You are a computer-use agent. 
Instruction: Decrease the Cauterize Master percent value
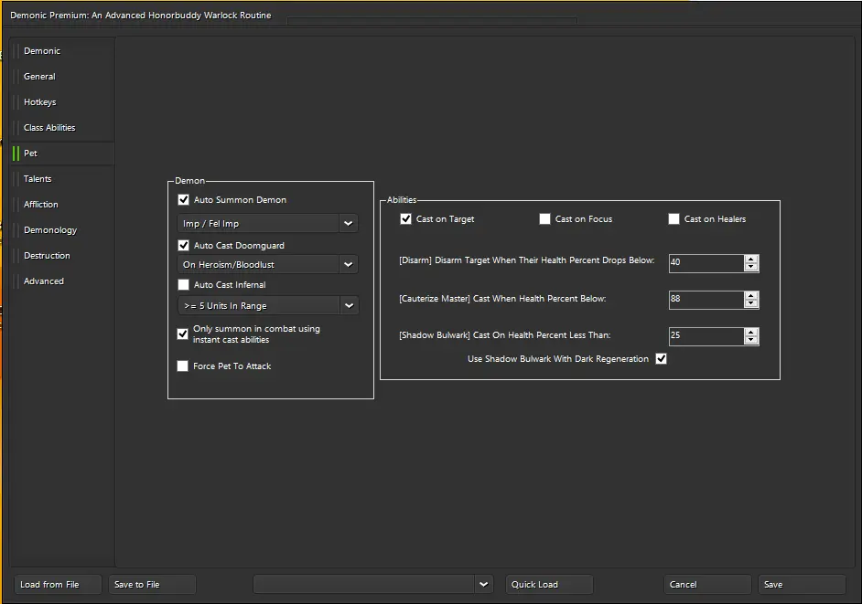click(x=751, y=303)
